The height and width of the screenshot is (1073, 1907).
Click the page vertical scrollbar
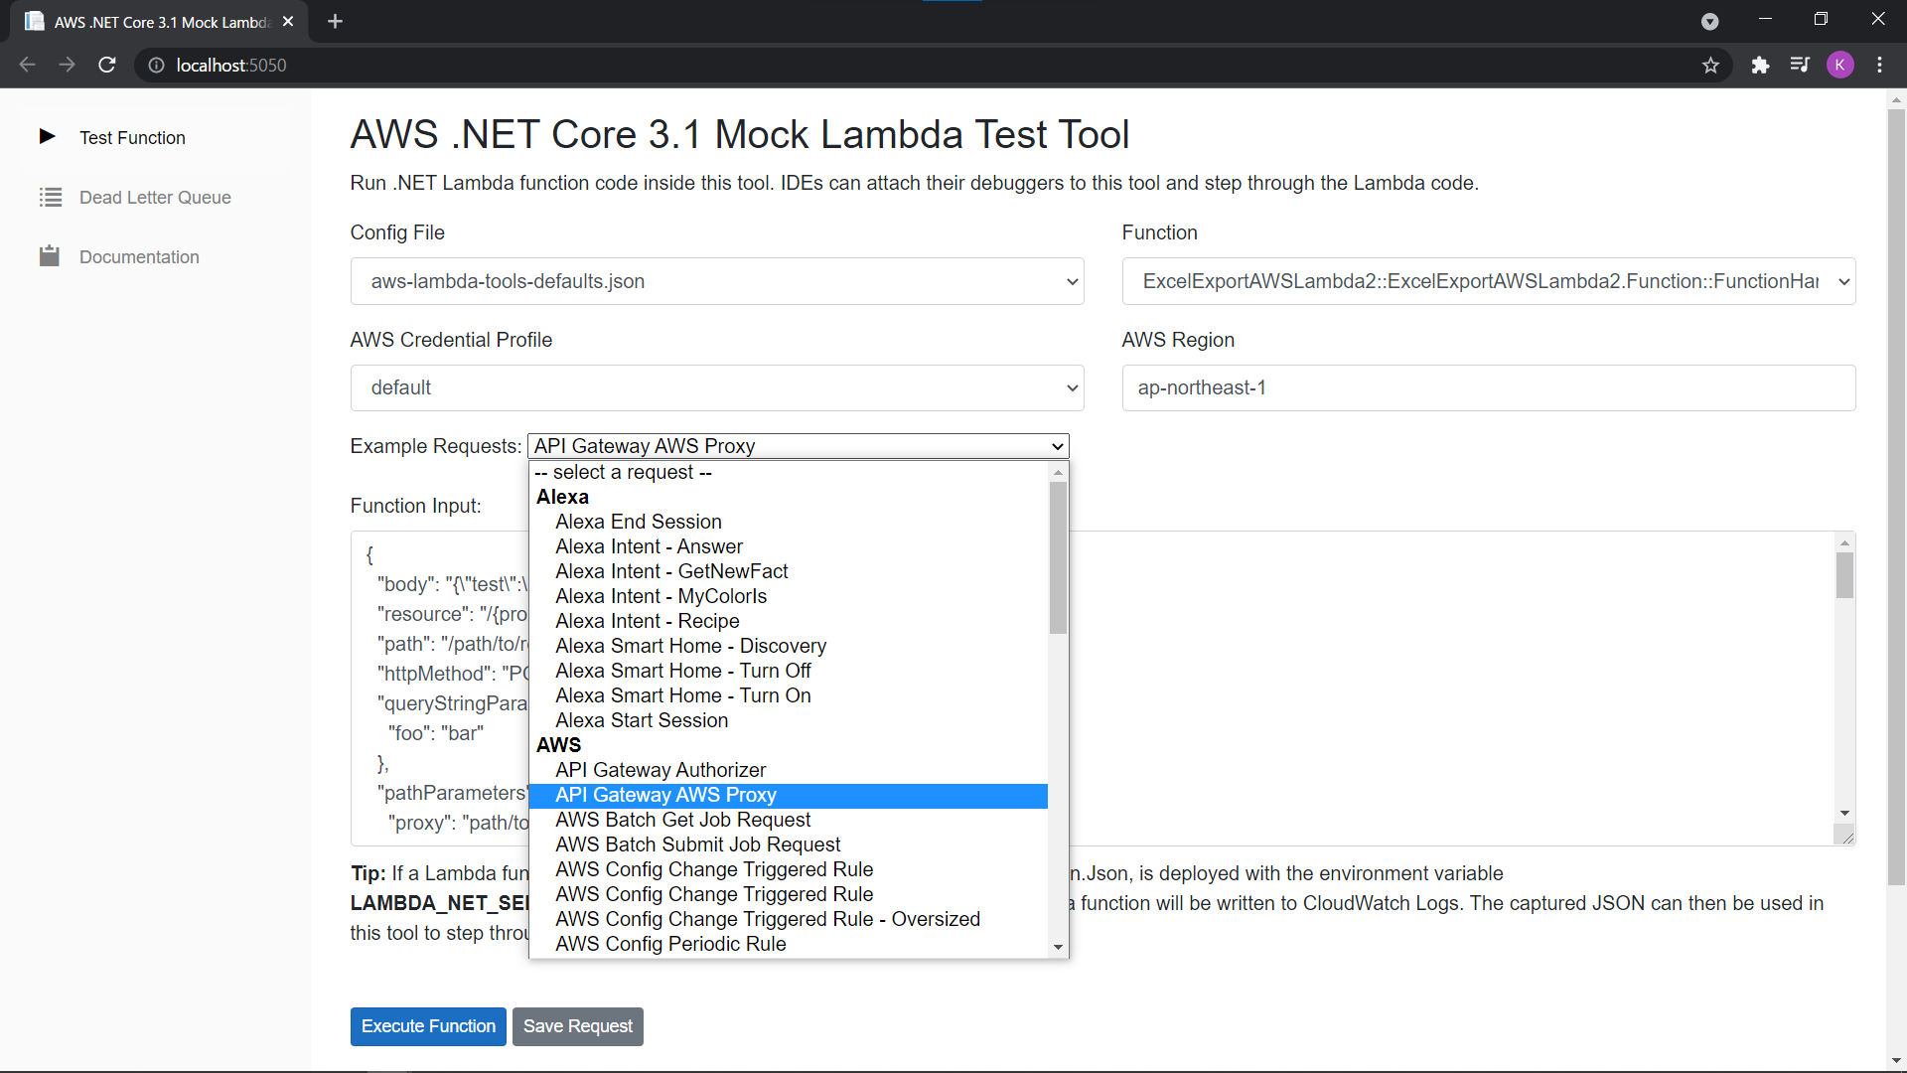pos(1896,497)
